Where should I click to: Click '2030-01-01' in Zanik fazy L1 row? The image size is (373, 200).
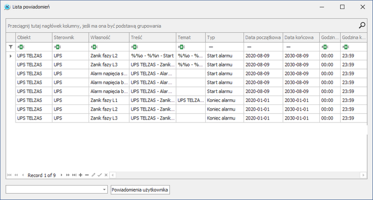pyautogui.click(x=301, y=100)
